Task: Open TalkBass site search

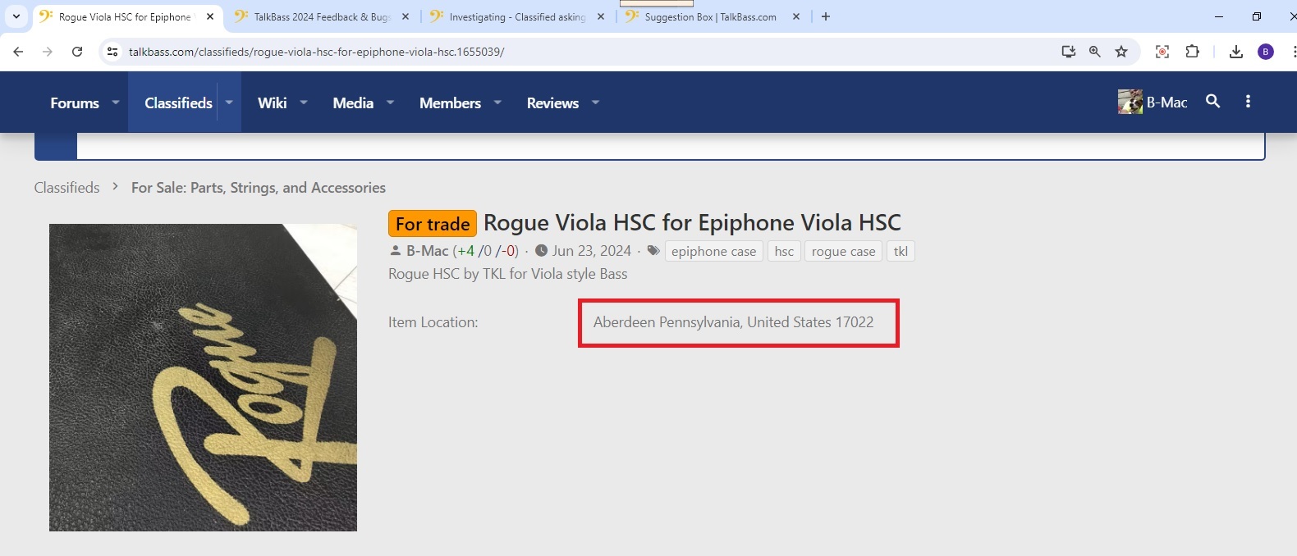Action: pos(1212,101)
